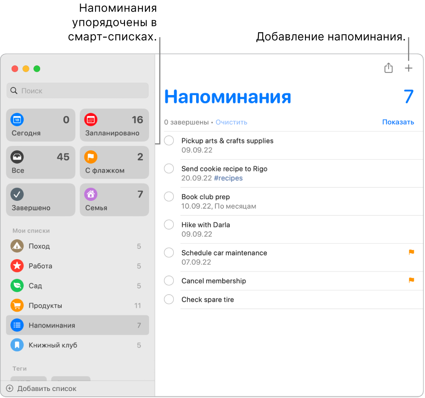The image size is (425, 398).
Task: Click count 11 beside Продукты
Action: click(137, 305)
